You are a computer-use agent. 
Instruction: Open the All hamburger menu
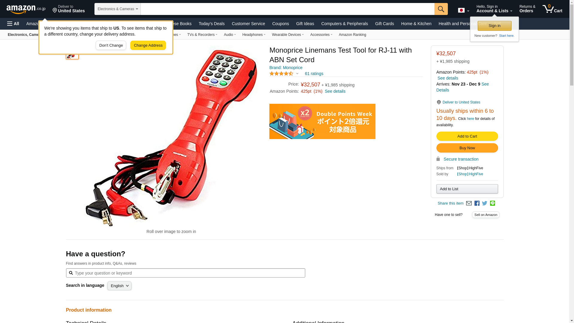pyautogui.click(x=13, y=24)
